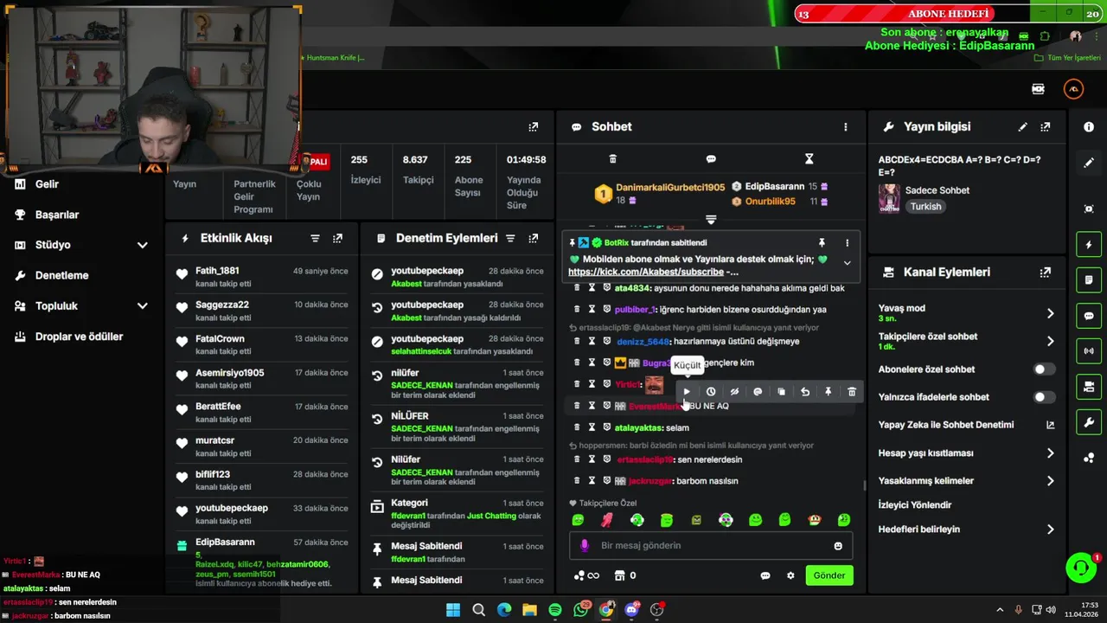Click hourglass icon beside atalayaktas message

pos(592,427)
